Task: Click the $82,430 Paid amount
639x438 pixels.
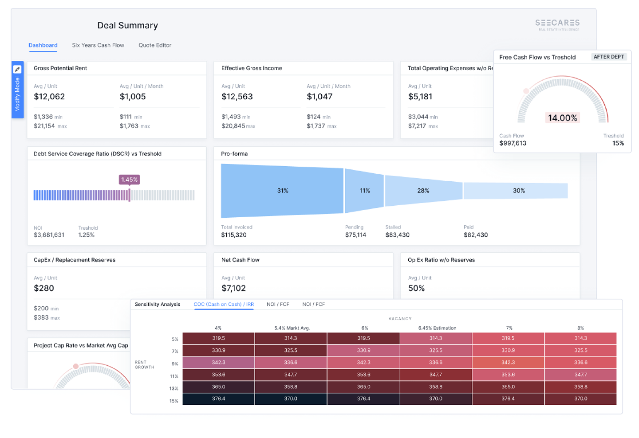Action: click(x=476, y=235)
